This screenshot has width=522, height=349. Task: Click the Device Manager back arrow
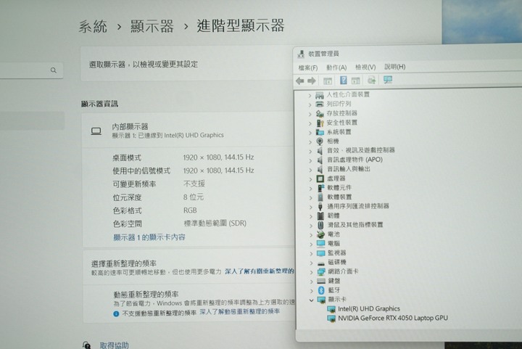coord(300,81)
